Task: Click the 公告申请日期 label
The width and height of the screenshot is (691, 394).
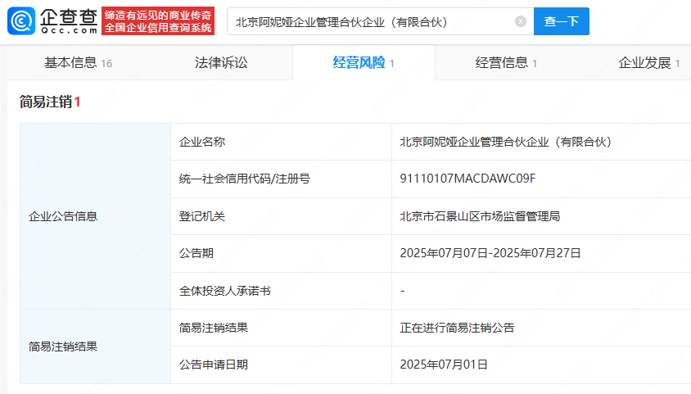Action: point(214,365)
